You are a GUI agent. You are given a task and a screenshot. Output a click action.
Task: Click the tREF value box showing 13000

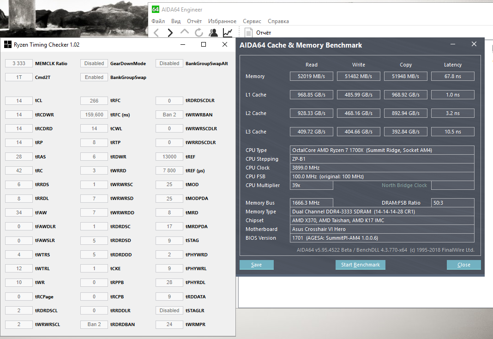coord(169,157)
